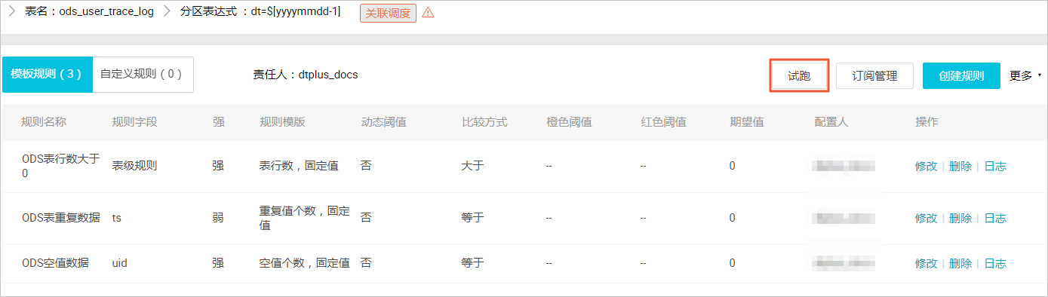The height and width of the screenshot is (297, 1048).
Task: Click the orange warning triangle icon
Action: coord(428,13)
